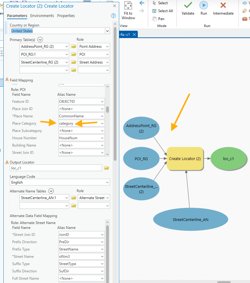Image resolution: width=250 pixels, height=283 pixels.
Task: Expand the Alternate Name Tables chevron
Action: click(x=51, y=191)
